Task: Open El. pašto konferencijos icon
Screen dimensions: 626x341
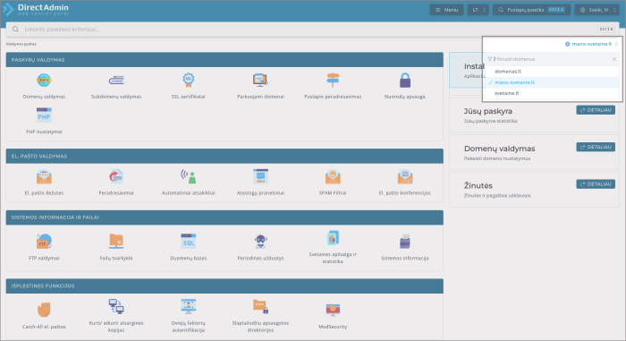Action: click(405, 176)
